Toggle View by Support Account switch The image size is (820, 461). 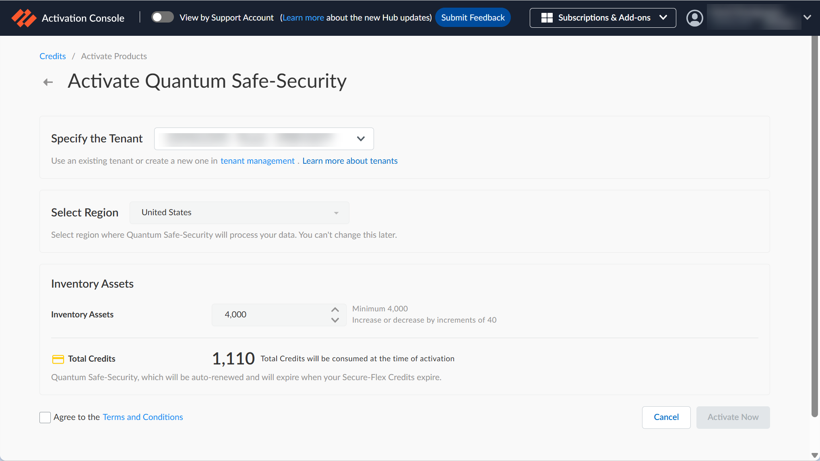click(x=162, y=17)
